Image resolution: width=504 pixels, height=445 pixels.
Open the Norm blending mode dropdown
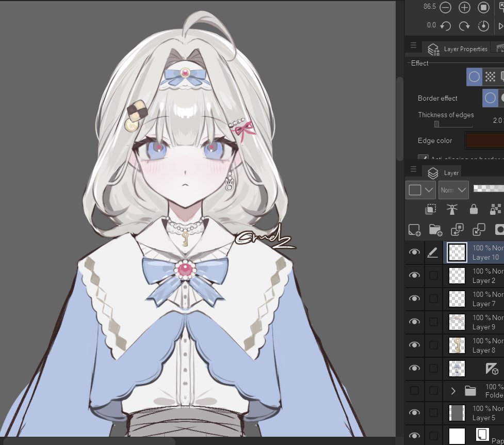click(x=453, y=190)
